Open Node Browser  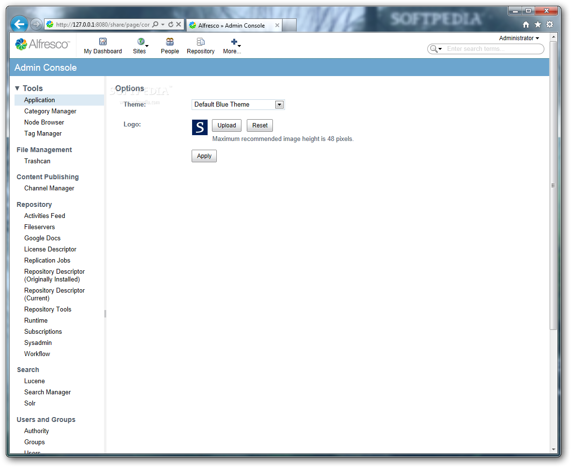point(44,122)
